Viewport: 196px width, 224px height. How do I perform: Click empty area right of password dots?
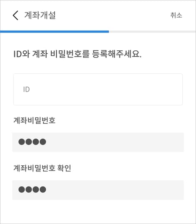pos(114,142)
